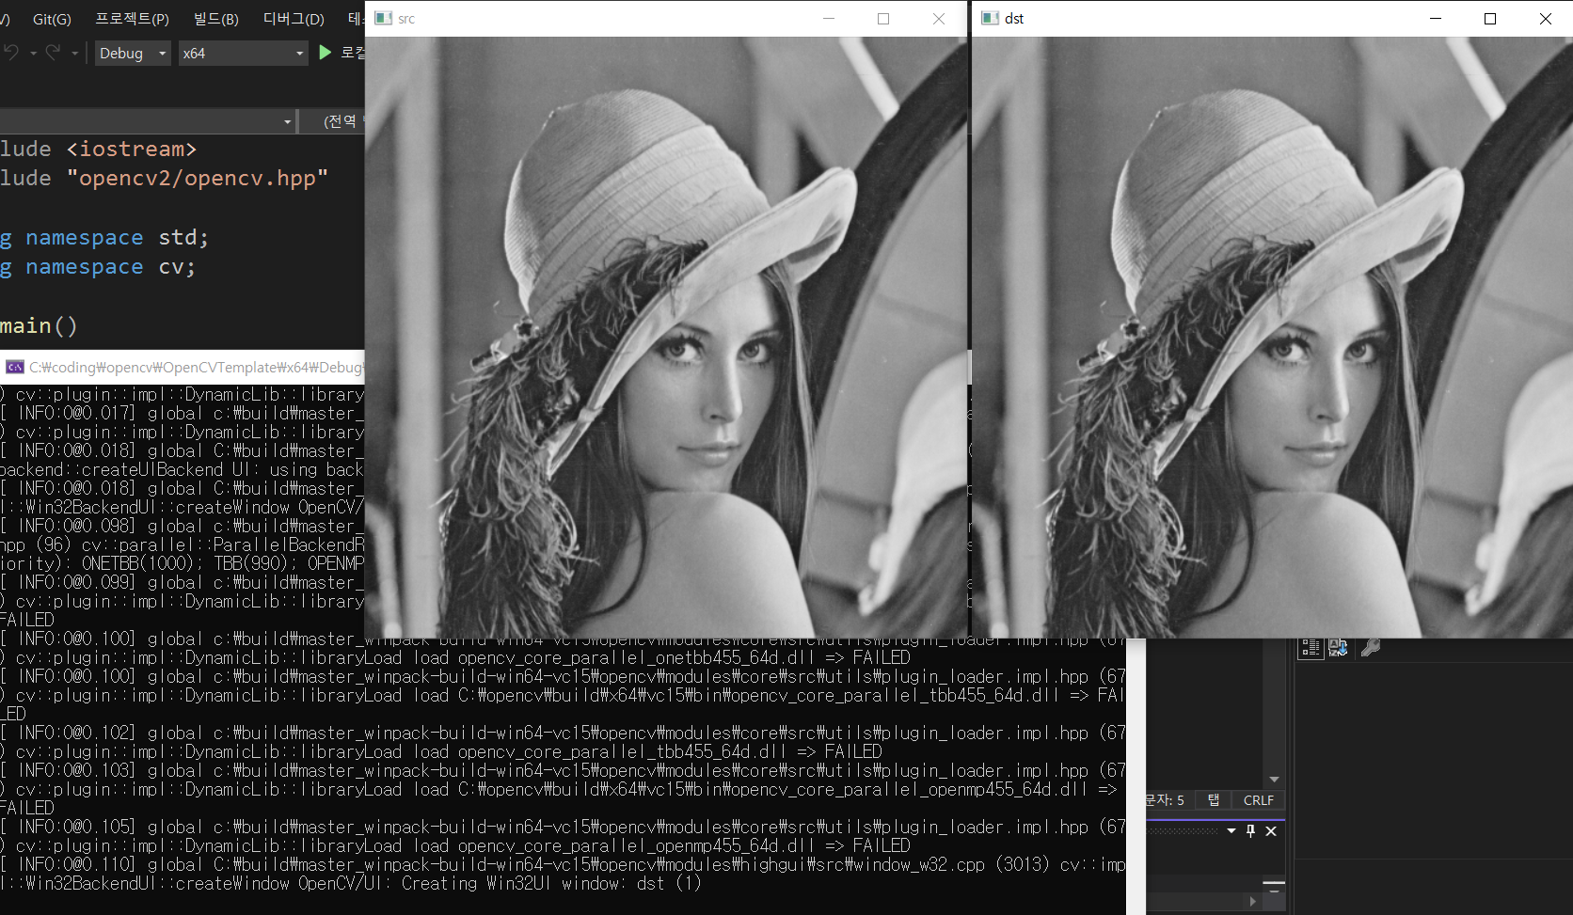Expand the file scope navigation dropdown
This screenshot has width=1573, height=915.
pos(287,121)
